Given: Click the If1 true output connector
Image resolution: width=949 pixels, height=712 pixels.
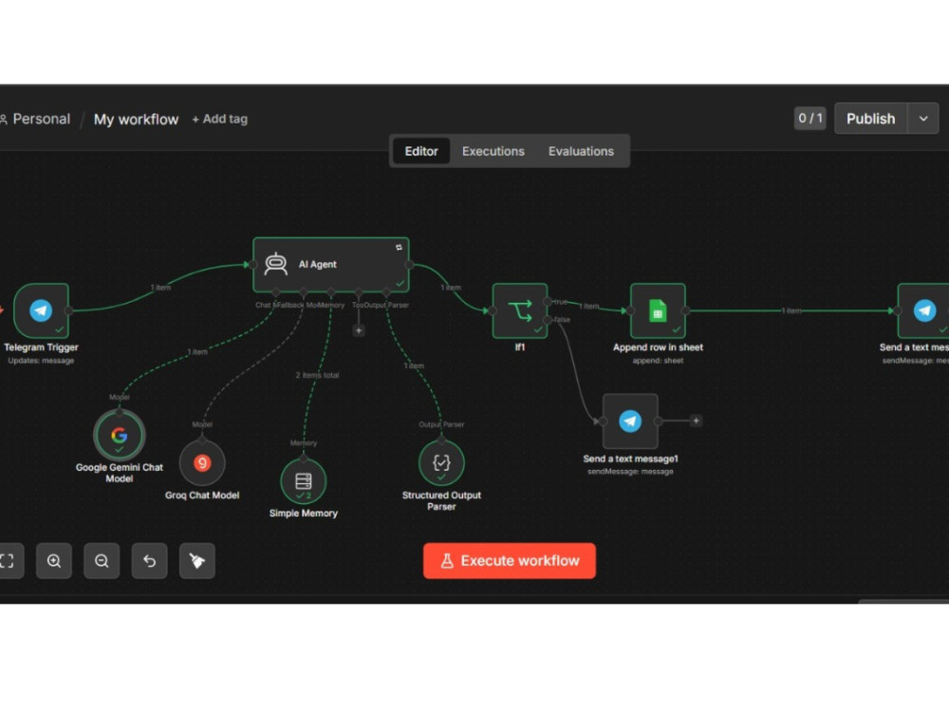Looking at the screenshot, I should pos(548,302).
